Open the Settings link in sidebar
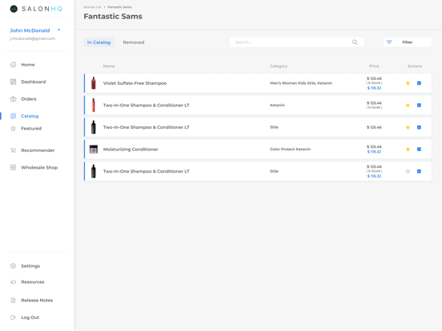The width and height of the screenshot is (442, 331). point(30,266)
